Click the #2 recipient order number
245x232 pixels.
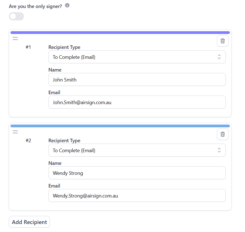(28, 141)
